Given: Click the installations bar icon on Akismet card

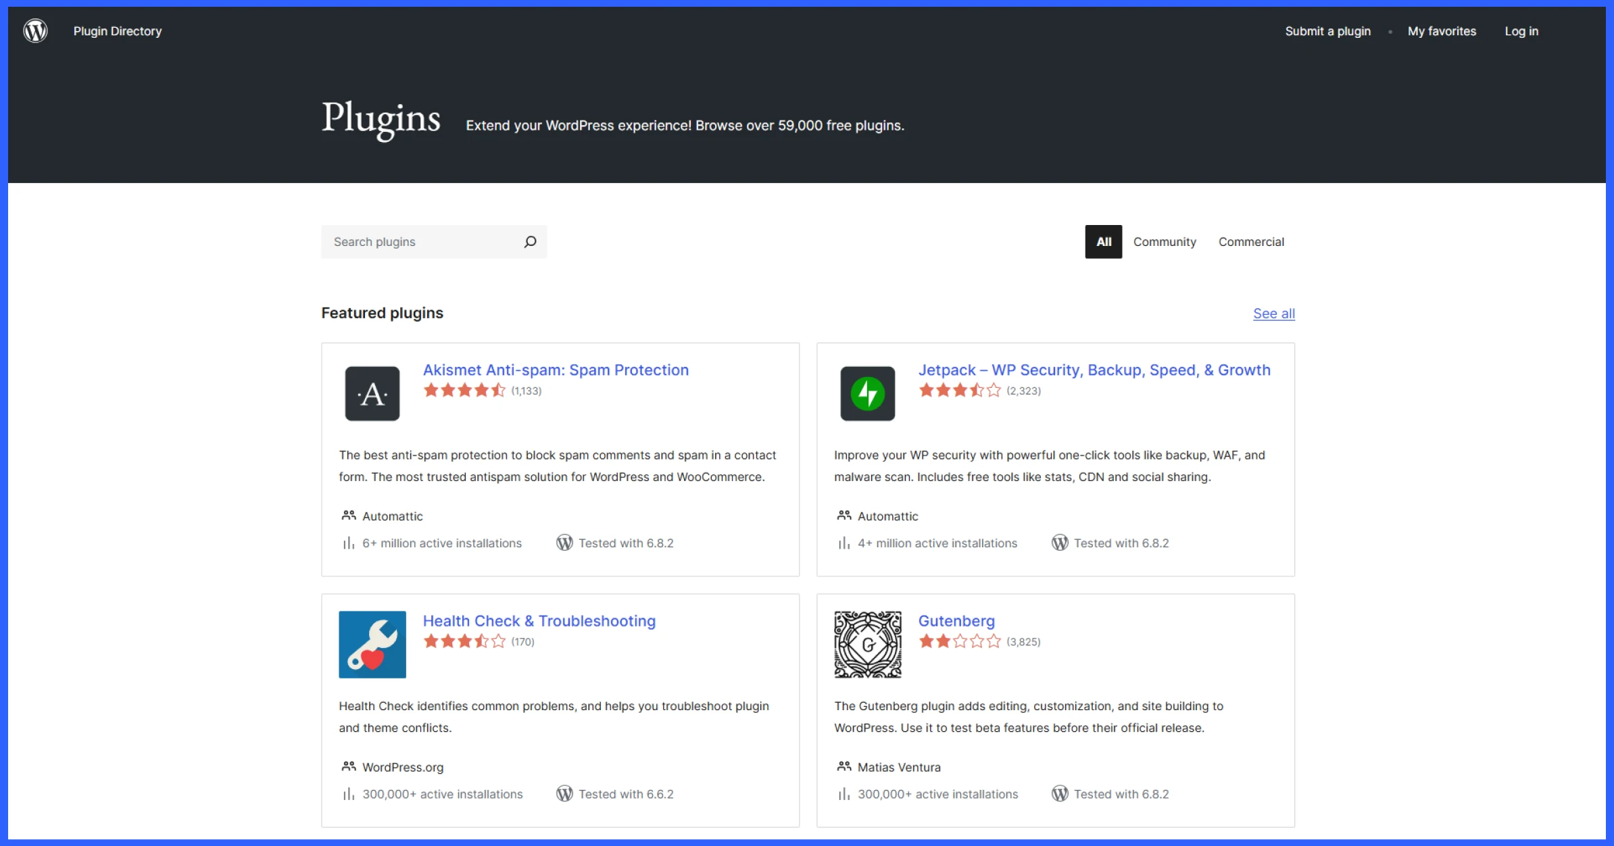Looking at the screenshot, I should coord(349,543).
